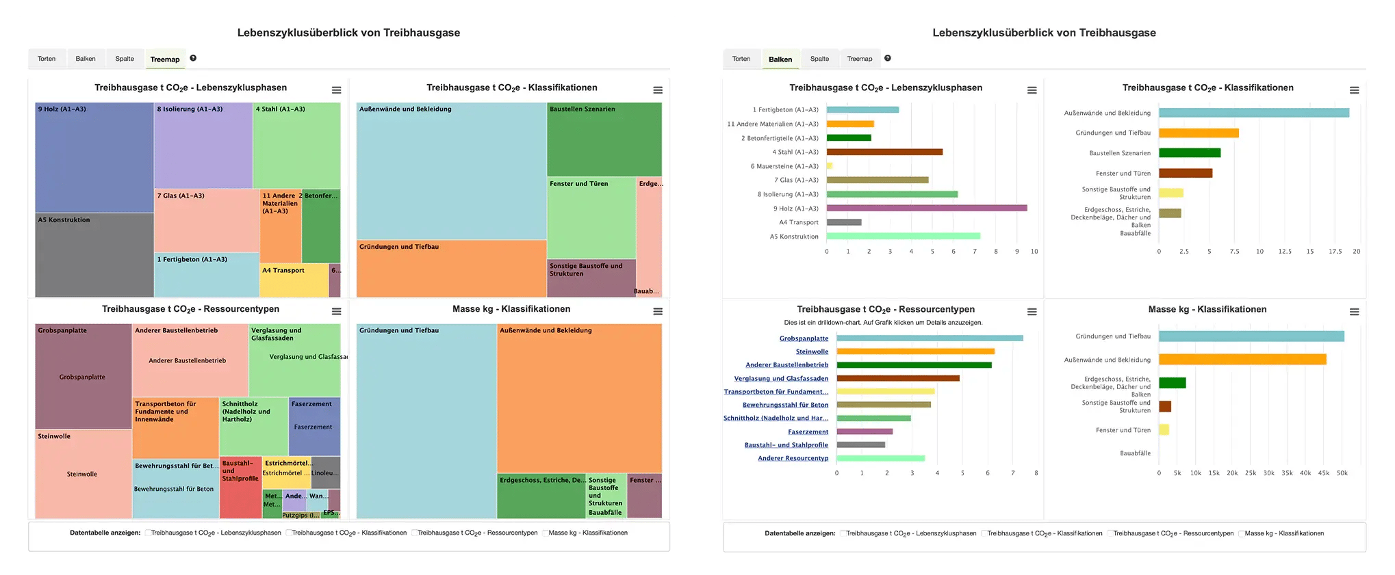Open chart menu for Klassifikationen CO2e bar chart
The height and width of the screenshot is (575, 1395).
point(1354,90)
